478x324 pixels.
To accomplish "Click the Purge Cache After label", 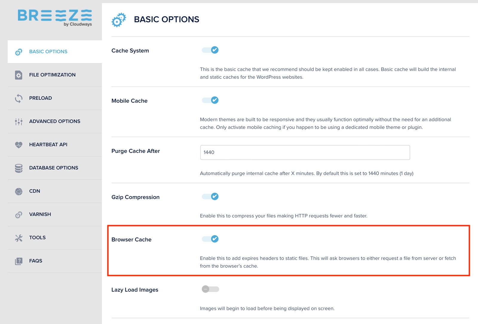I will 136,151.
